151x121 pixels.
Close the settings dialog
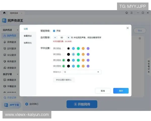pyautogui.click(x=128, y=28)
